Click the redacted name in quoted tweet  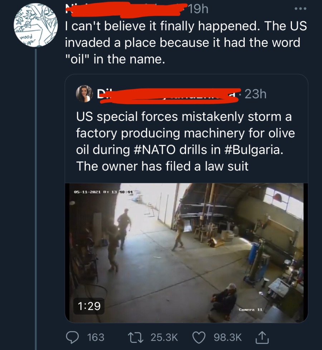click(168, 94)
